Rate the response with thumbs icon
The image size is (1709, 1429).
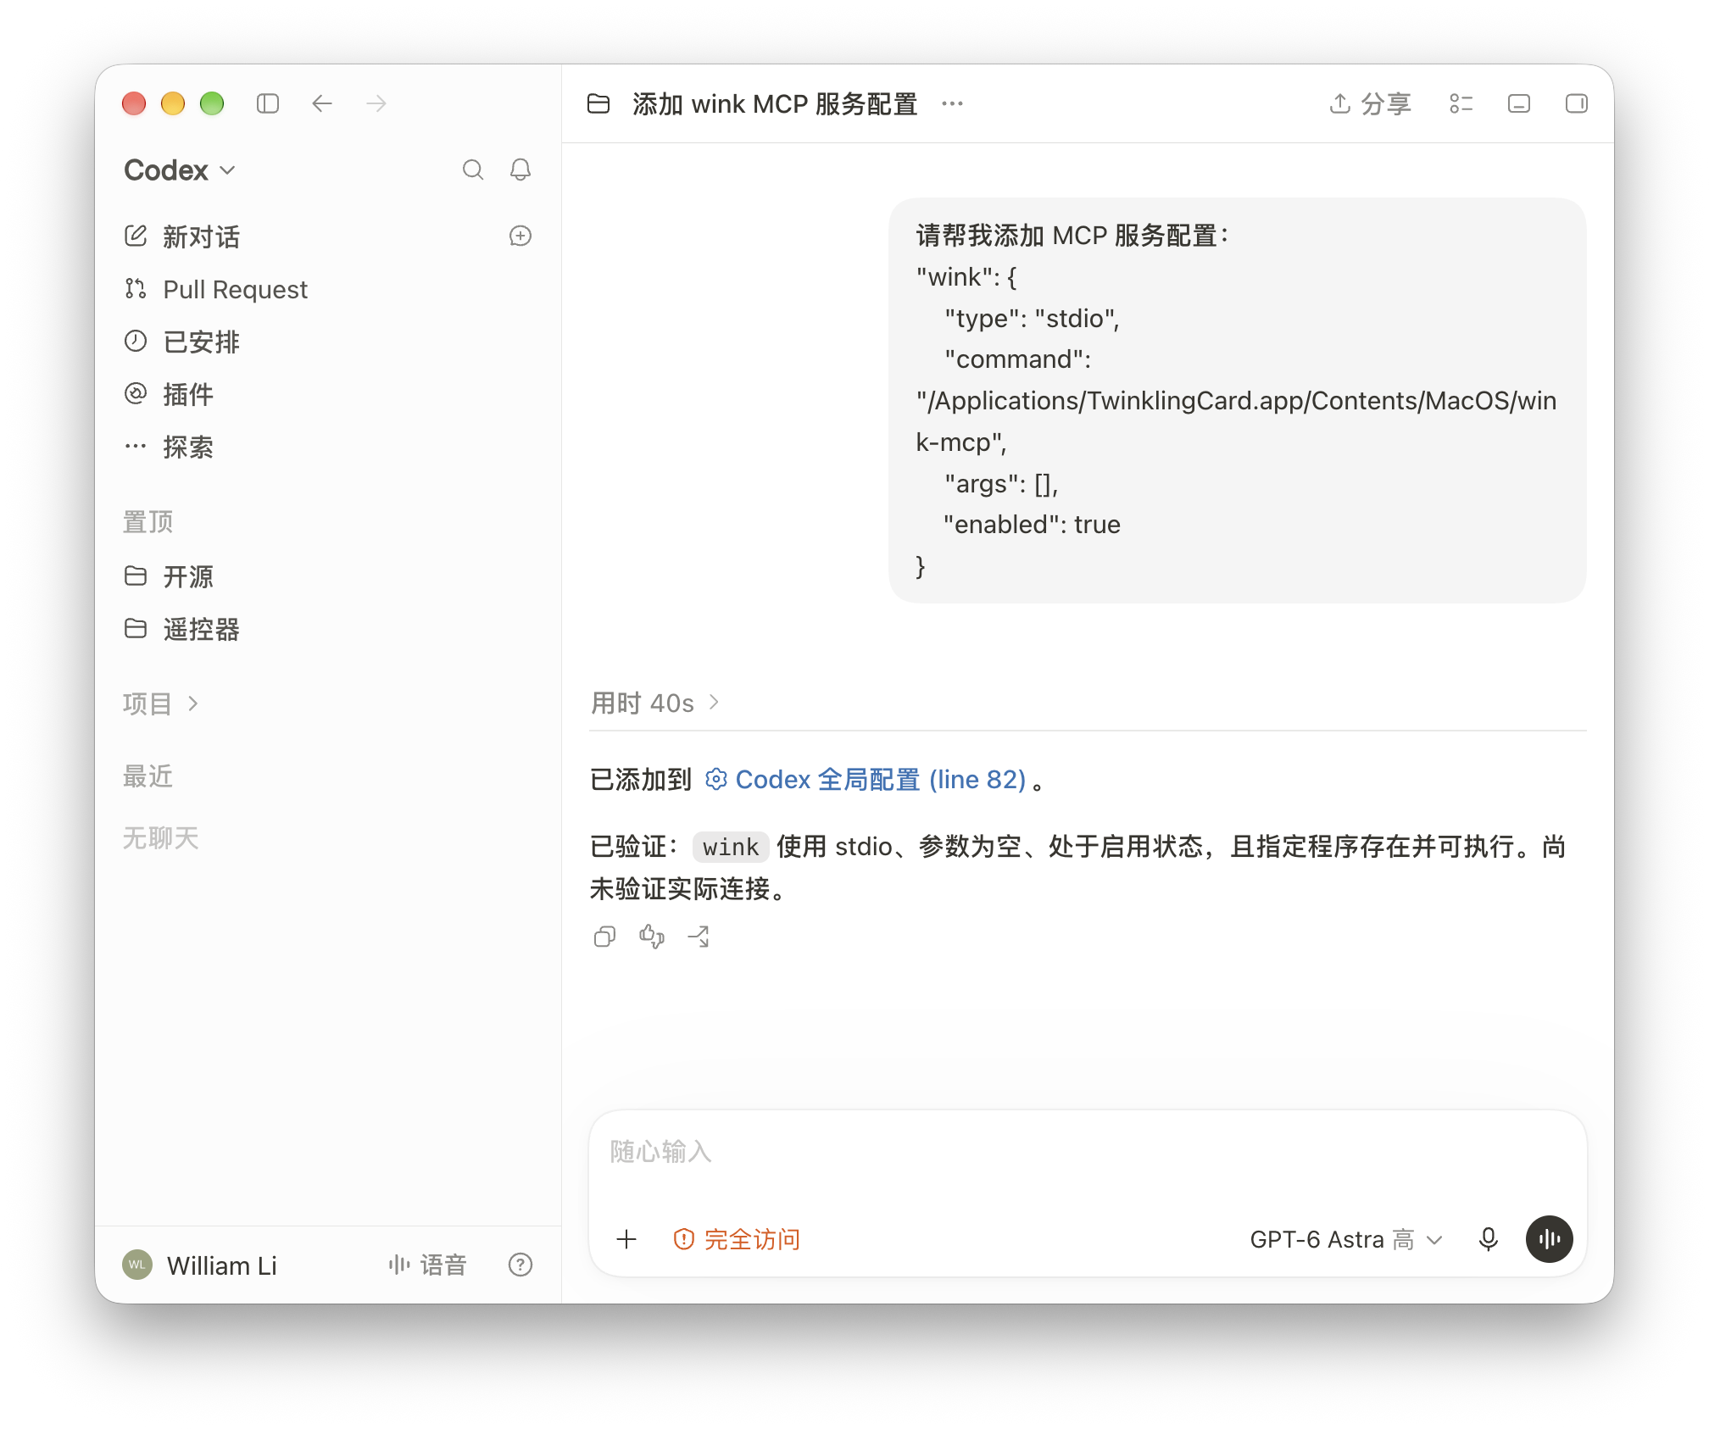652,937
